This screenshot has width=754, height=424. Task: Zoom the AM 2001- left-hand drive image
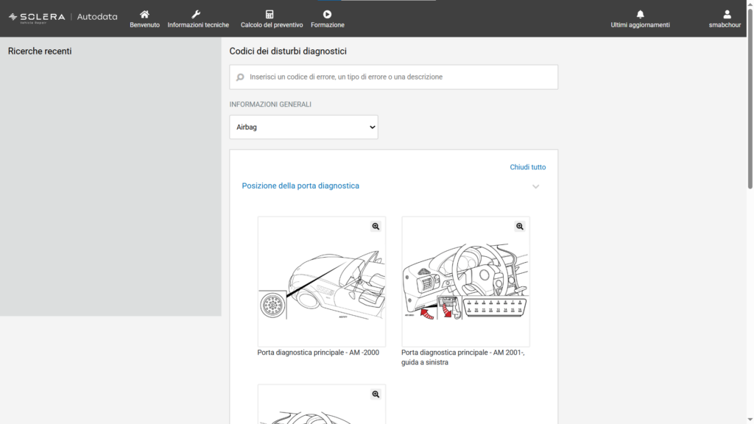(x=520, y=227)
